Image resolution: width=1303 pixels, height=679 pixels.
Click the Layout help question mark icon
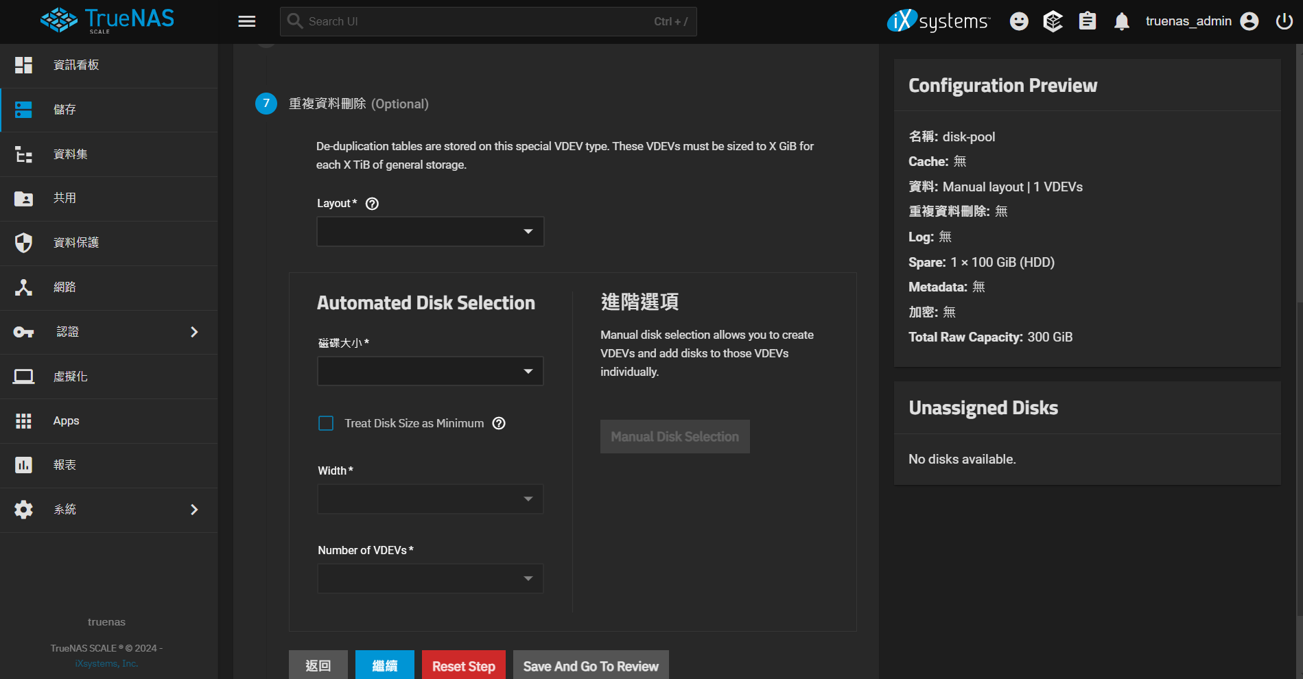click(372, 204)
